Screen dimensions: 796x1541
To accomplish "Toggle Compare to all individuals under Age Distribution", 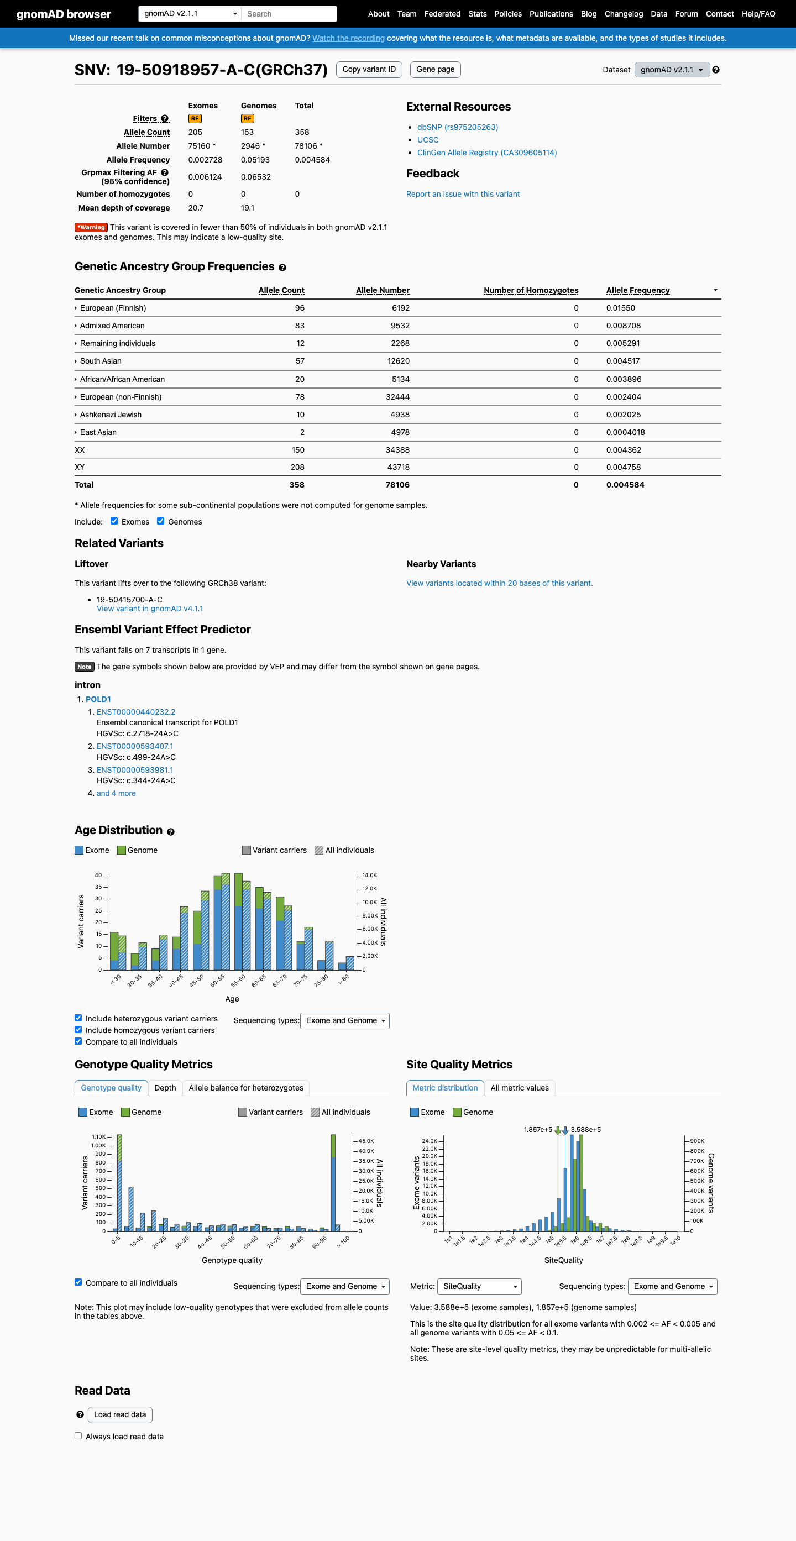I will [x=78, y=1041].
